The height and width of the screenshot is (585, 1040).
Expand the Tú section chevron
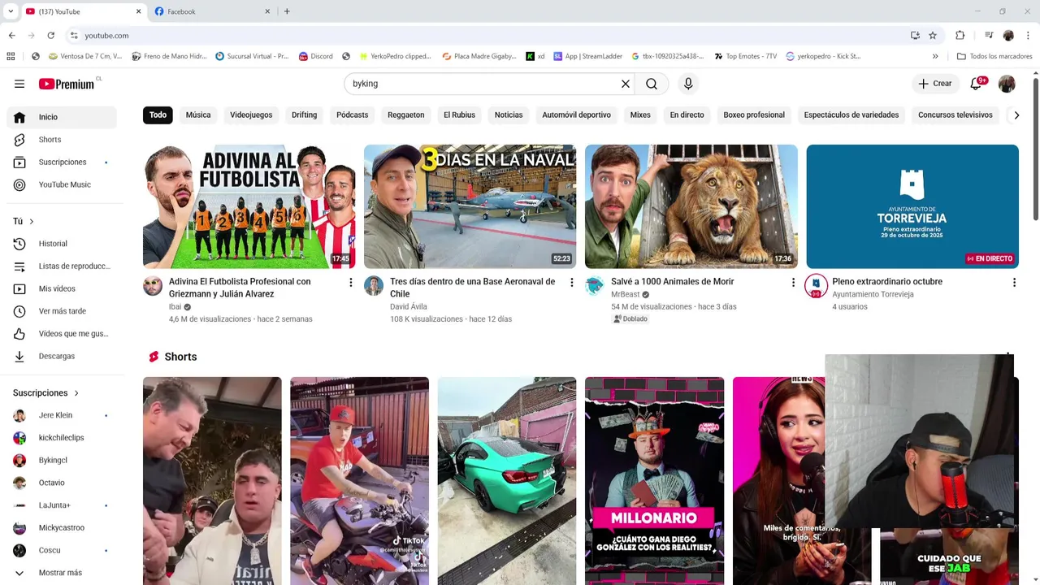(x=32, y=222)
